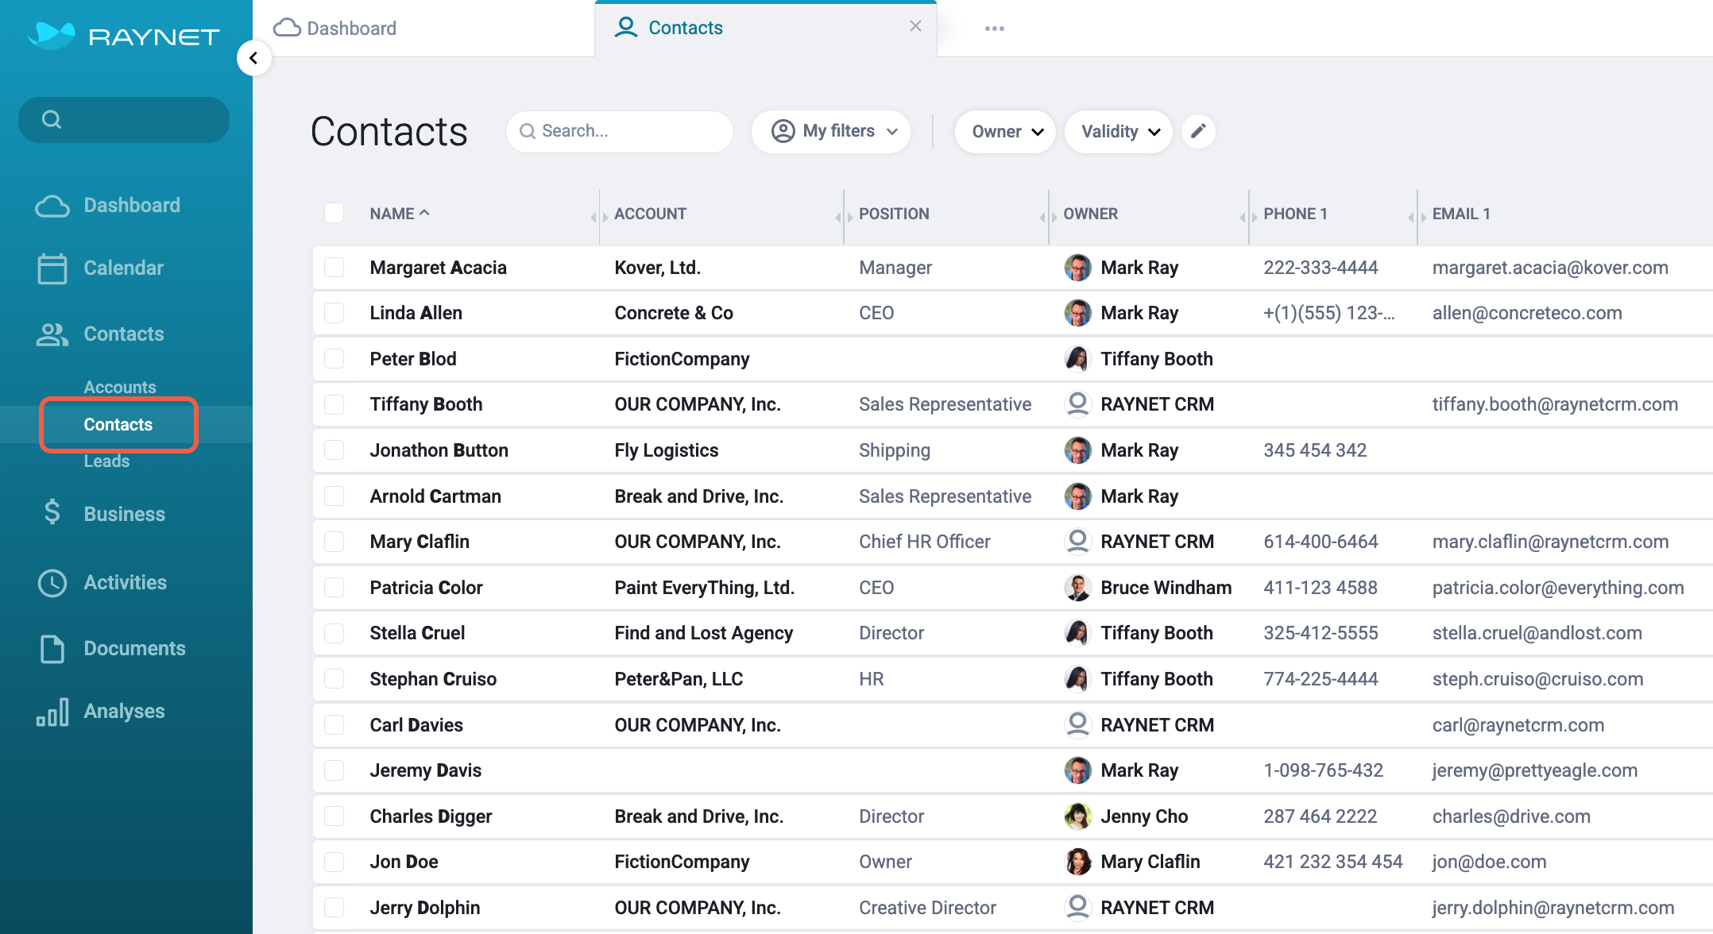Screen dimensions: 1713x934
Task: Collapse the sidebar with arrow button
Action: coord(254,58)
